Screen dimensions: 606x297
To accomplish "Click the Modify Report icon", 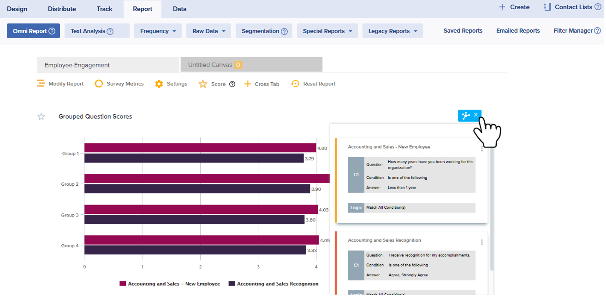I will (41, 84).
